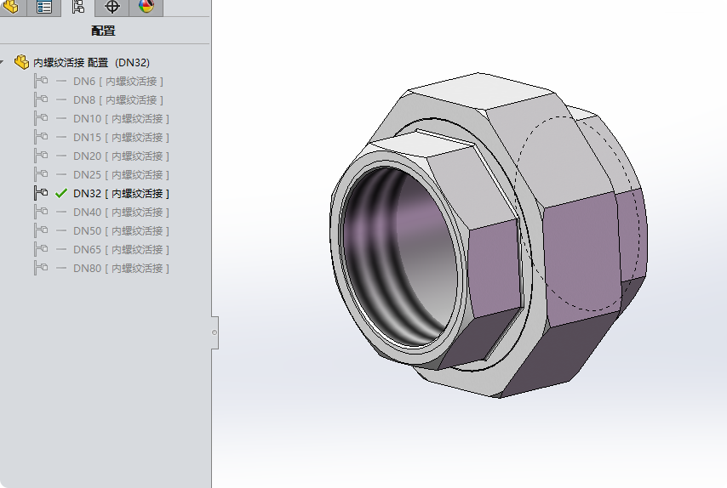Click the configuration icon beside DN65

(41, 249)
